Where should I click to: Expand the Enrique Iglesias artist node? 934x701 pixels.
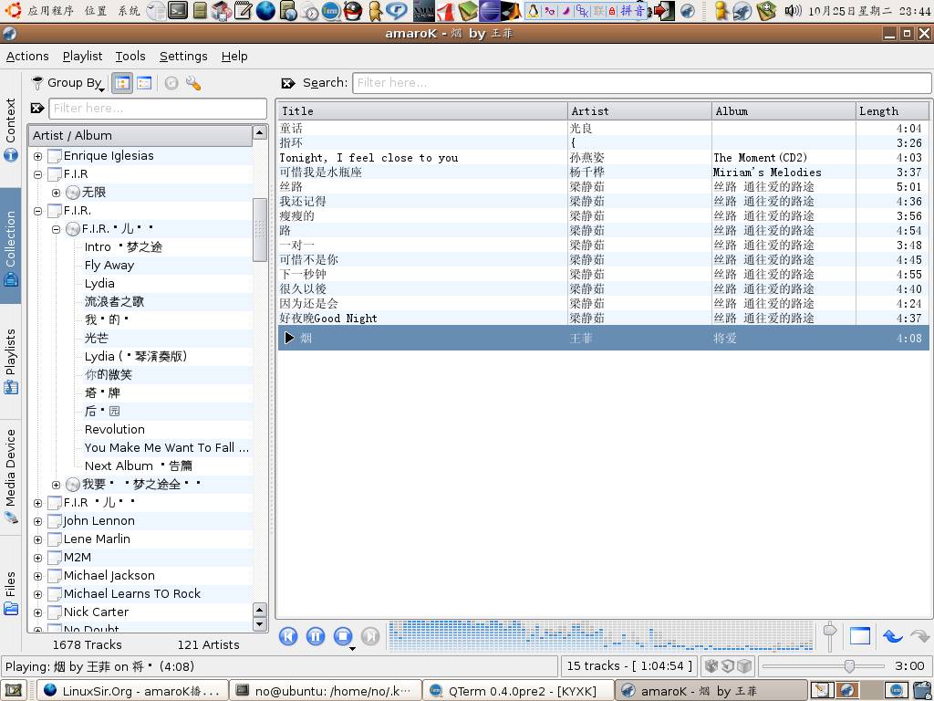click(x=37, y=156)
